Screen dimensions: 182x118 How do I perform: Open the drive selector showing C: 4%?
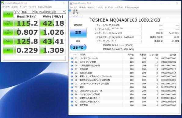coord(50,12)
